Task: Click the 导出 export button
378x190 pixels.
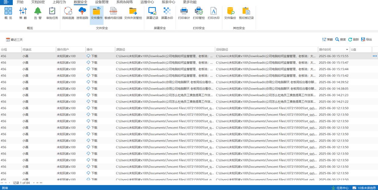Action: point(367,40)
